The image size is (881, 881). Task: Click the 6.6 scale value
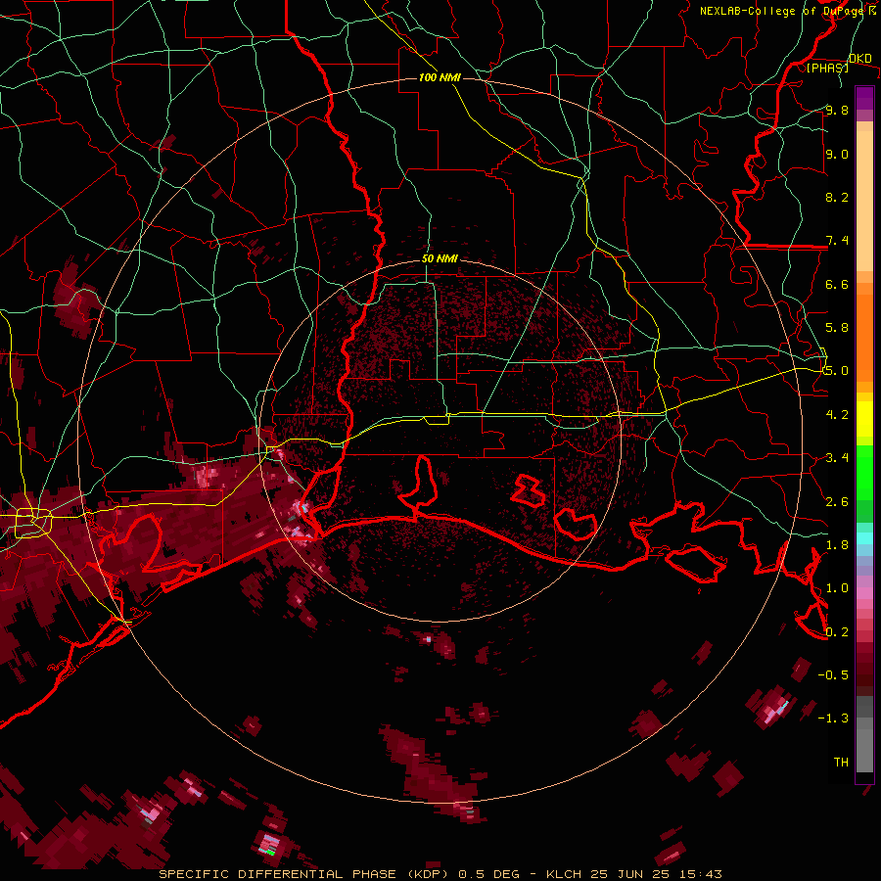(x=837, y=284)
